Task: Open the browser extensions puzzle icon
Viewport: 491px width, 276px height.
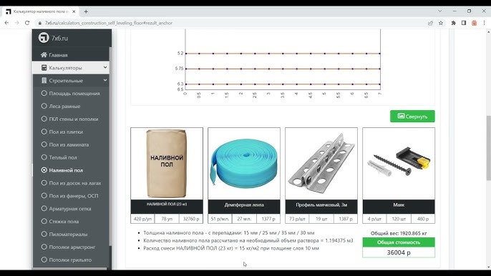Action: (454, 23)
